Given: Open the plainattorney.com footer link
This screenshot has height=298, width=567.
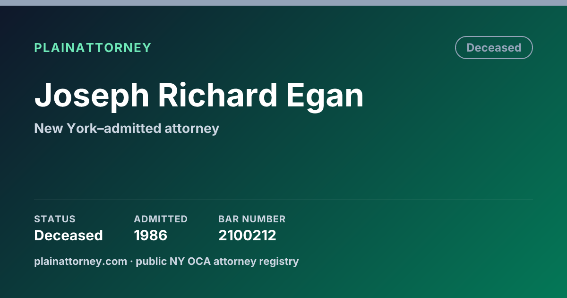Looking at the screenshot, I should [x=80, y=261].
